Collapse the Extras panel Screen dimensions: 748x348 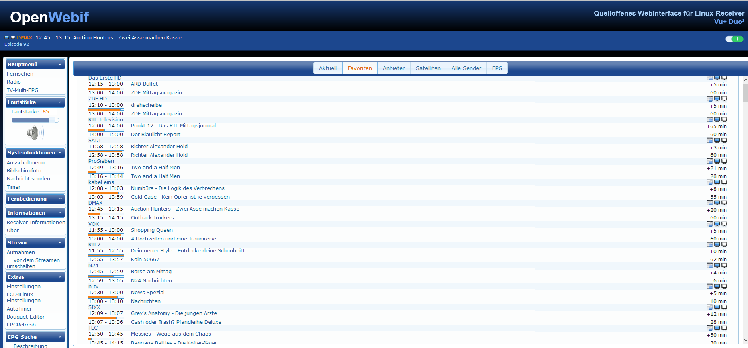coord(60,277)
